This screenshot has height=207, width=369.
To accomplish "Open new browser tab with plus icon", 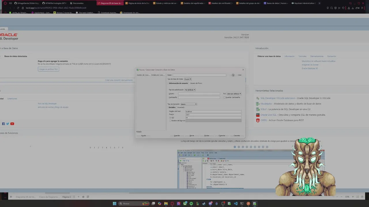I will click(x=319, y=3).
